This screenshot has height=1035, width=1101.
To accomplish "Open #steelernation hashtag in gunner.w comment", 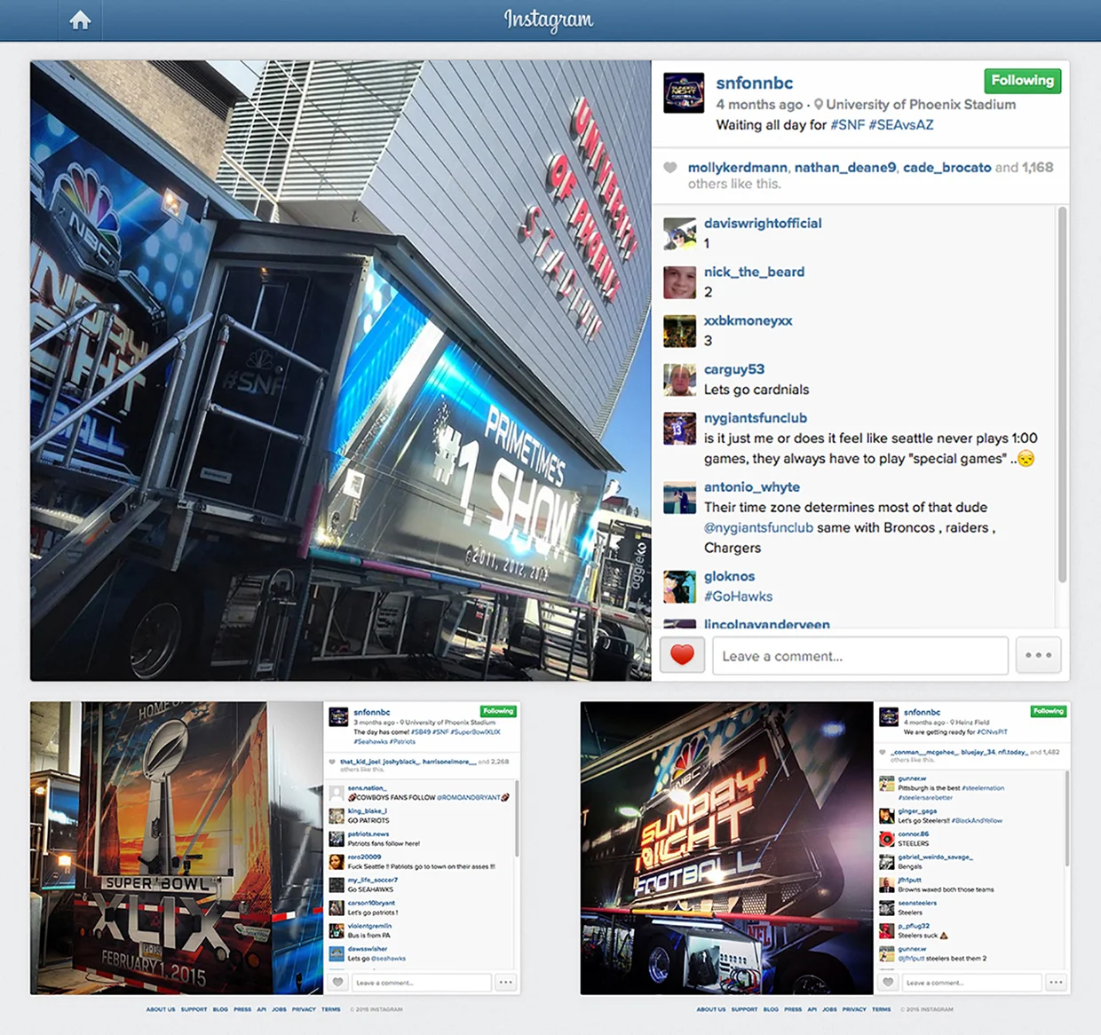I will [984, 788].
